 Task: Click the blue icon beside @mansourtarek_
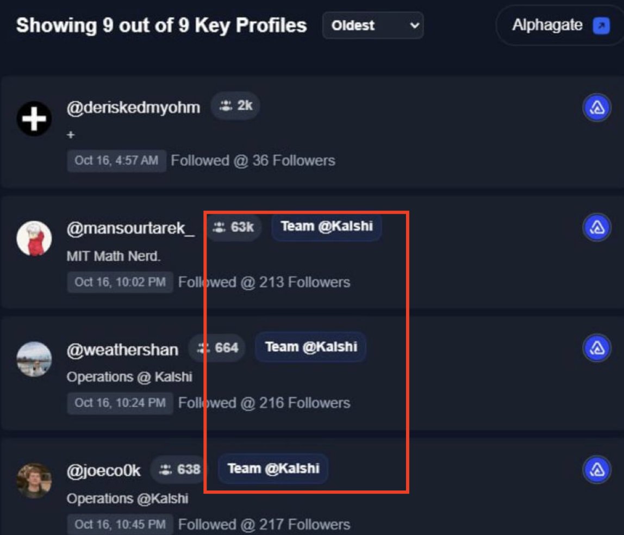pyautogui.click(x=597, y=227)
